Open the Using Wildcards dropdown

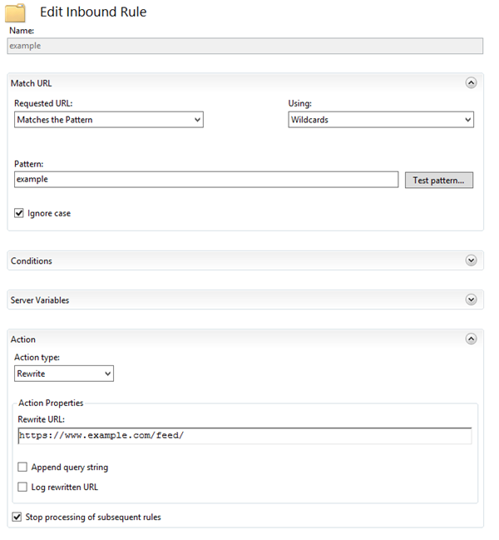(x=381, y=120)
